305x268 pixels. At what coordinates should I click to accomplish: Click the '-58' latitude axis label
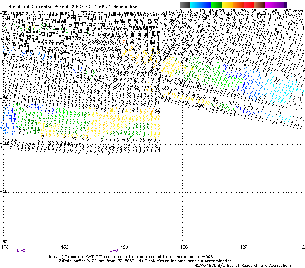coord(4,191)
